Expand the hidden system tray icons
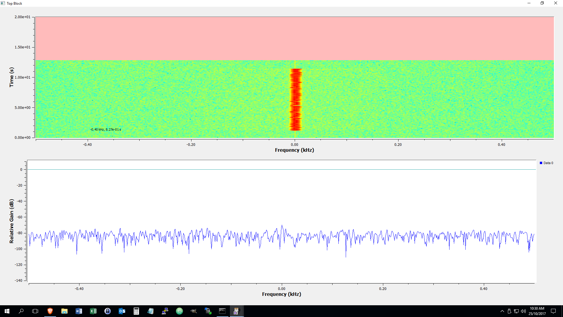The height and width of the screenshot is (317, 563). (x=502, y=311)
